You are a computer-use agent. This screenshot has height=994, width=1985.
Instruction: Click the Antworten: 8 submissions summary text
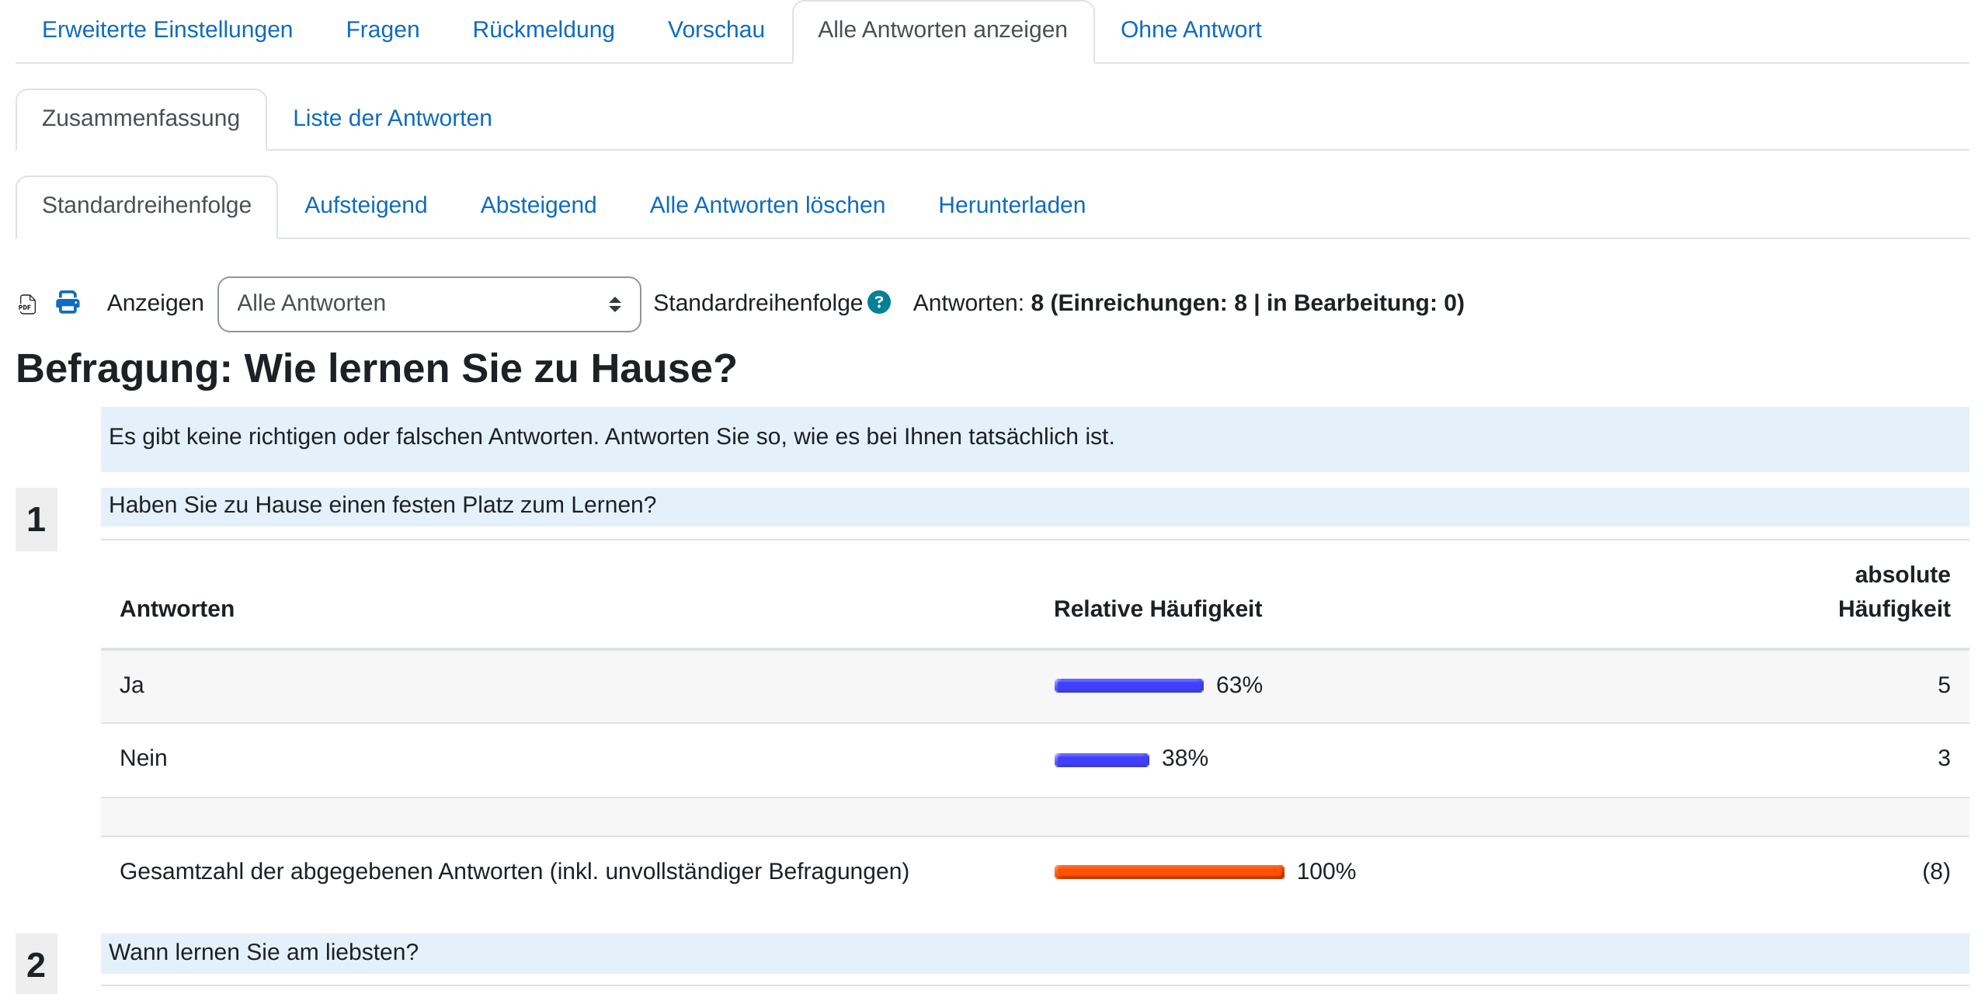1188,303
